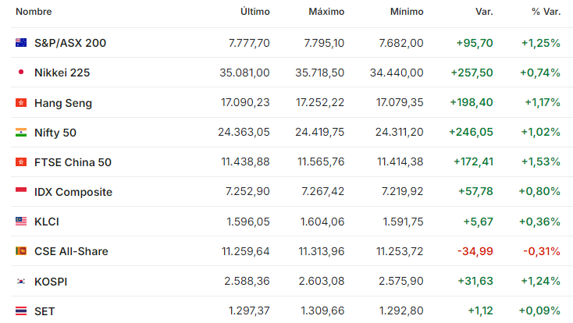Screen dimensions: 573x323
Task: Sort the table by Último column header
Action: [255, 12]
